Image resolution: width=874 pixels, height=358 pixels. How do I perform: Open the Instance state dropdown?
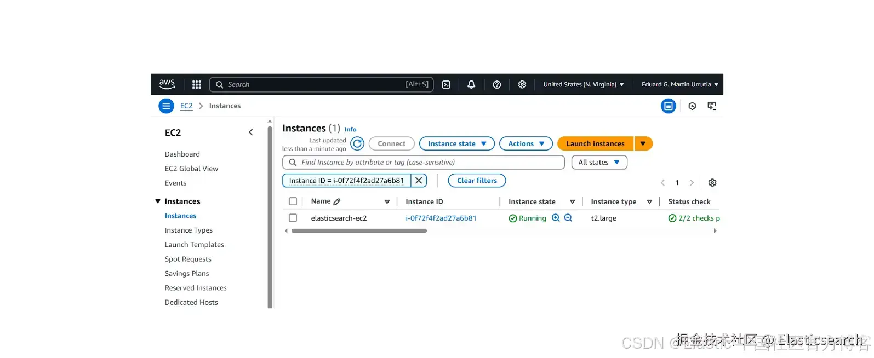(457, 144)
